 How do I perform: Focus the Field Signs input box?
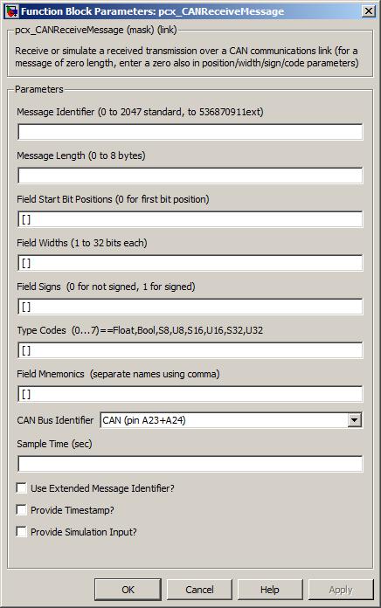190,307
